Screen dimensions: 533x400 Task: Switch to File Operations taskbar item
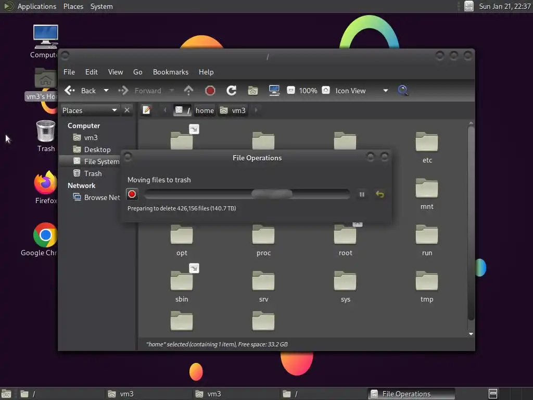(x=411, y=394)
